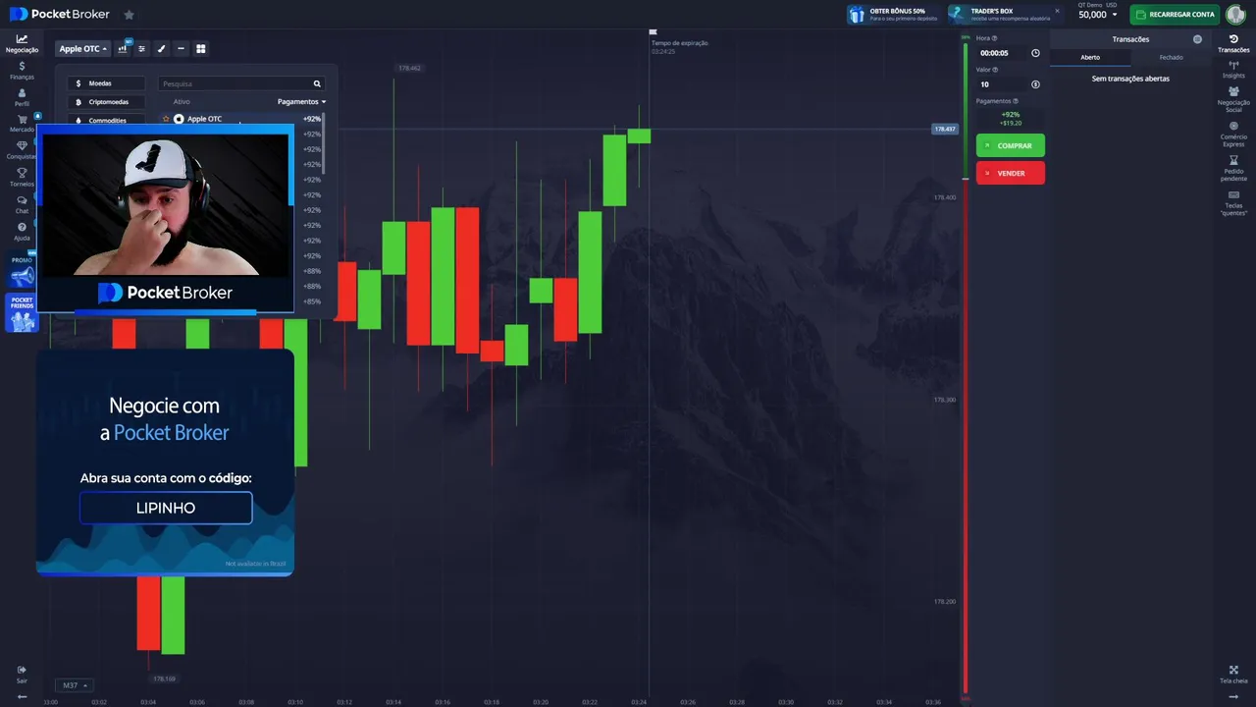Open the Mercado shop section

point(22,124)
